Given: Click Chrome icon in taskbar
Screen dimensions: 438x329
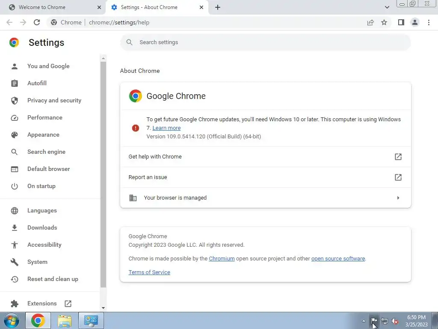Looking at the screenshot, I should click(x=38, y=320).
